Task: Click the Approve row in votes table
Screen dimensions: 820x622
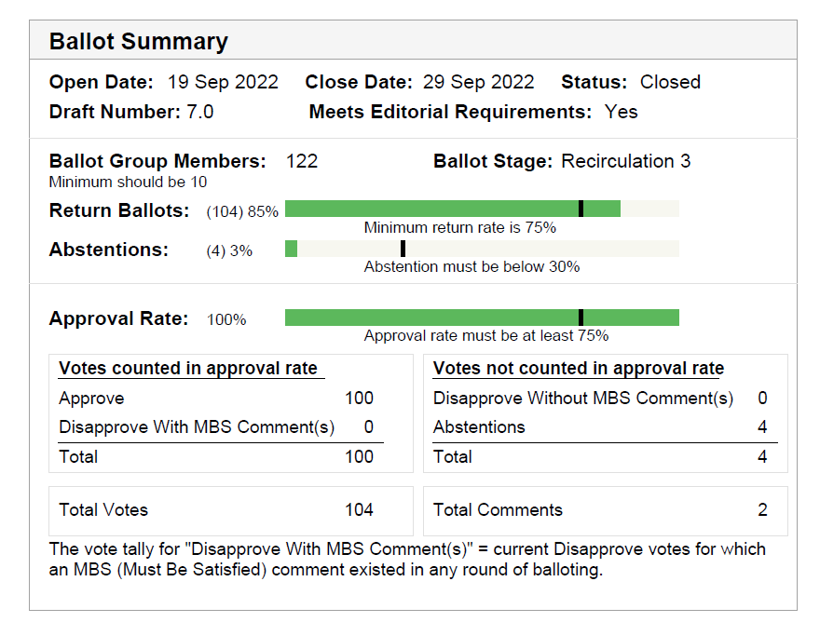Action: pos(216,399)
